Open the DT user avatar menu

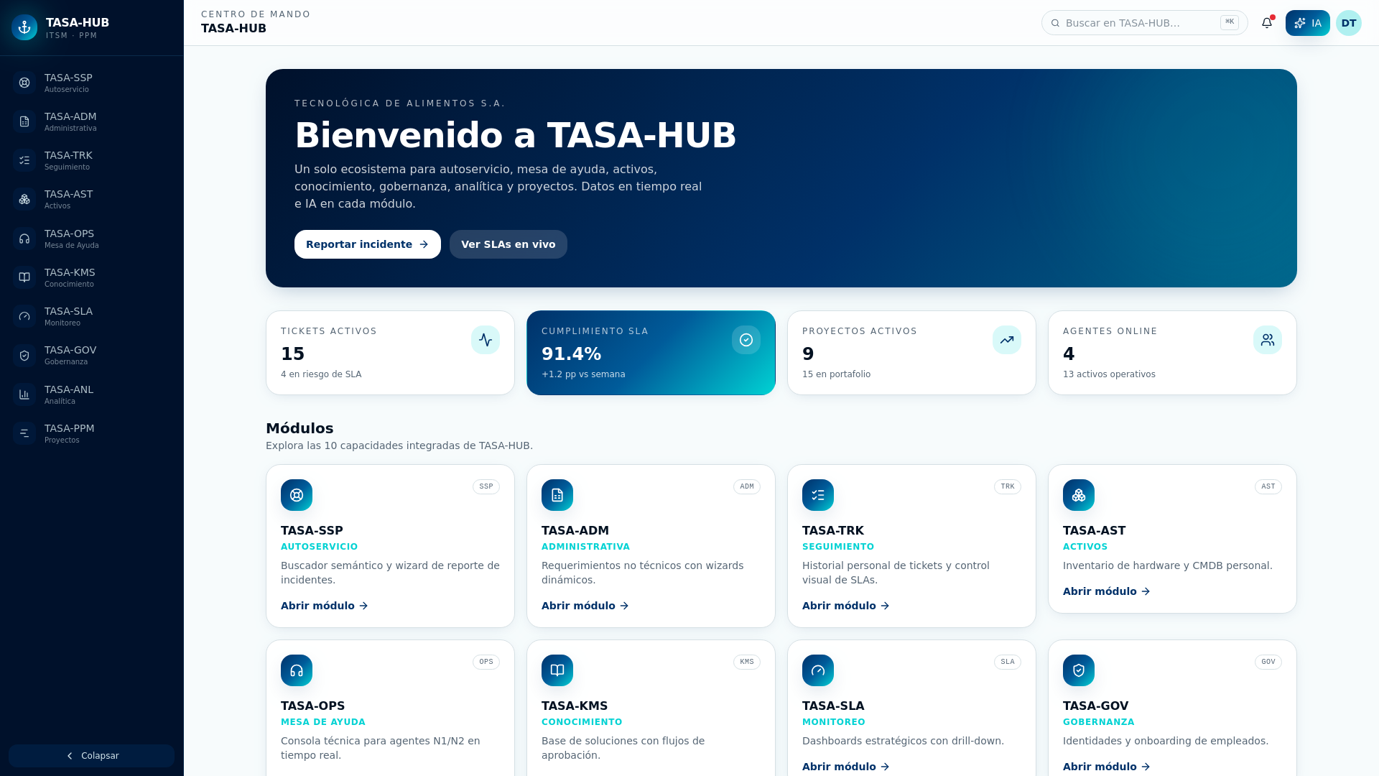(x=1349, y=23)
